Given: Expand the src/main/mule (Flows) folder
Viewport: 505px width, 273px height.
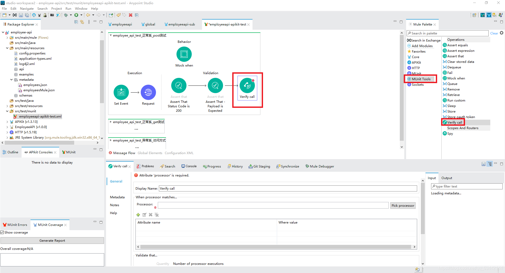Looking at the screenshot, I should pyautogui.click(x=7, y=38).
